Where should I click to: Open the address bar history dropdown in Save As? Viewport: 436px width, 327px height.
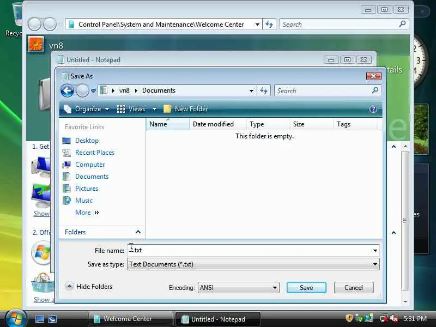point(251,91)
